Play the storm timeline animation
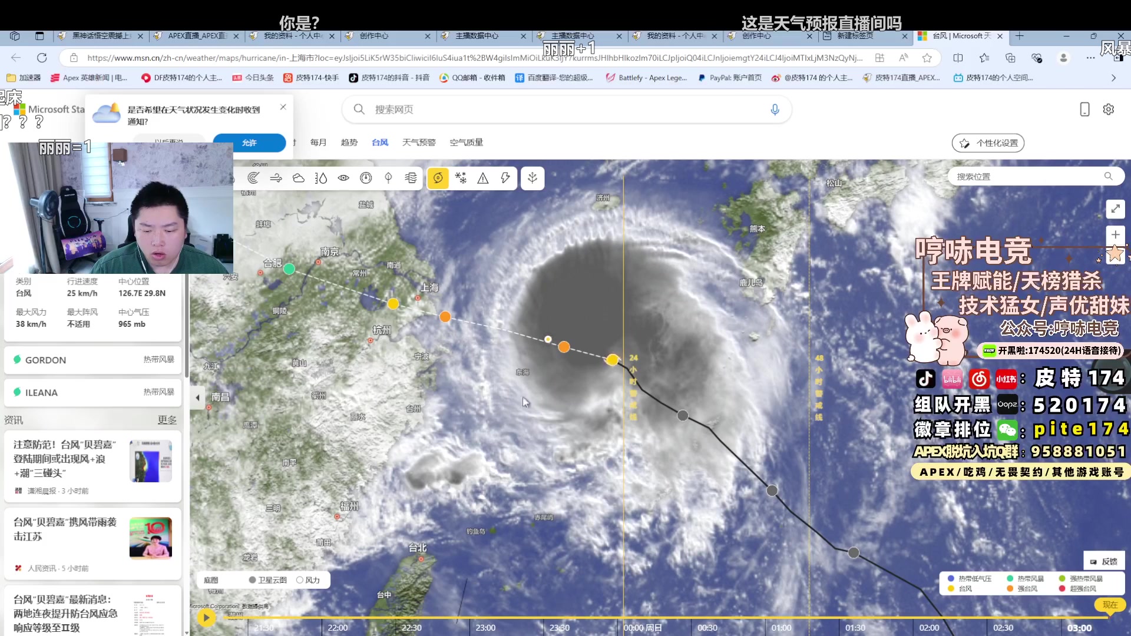The height and width of the screenshot is (636, 1131). pos(206,617)
